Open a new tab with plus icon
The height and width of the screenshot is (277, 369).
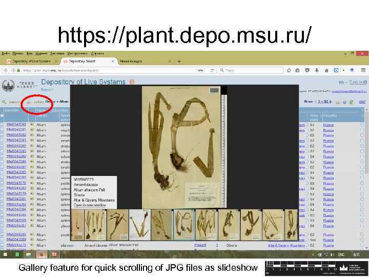[x=179, y=61]
